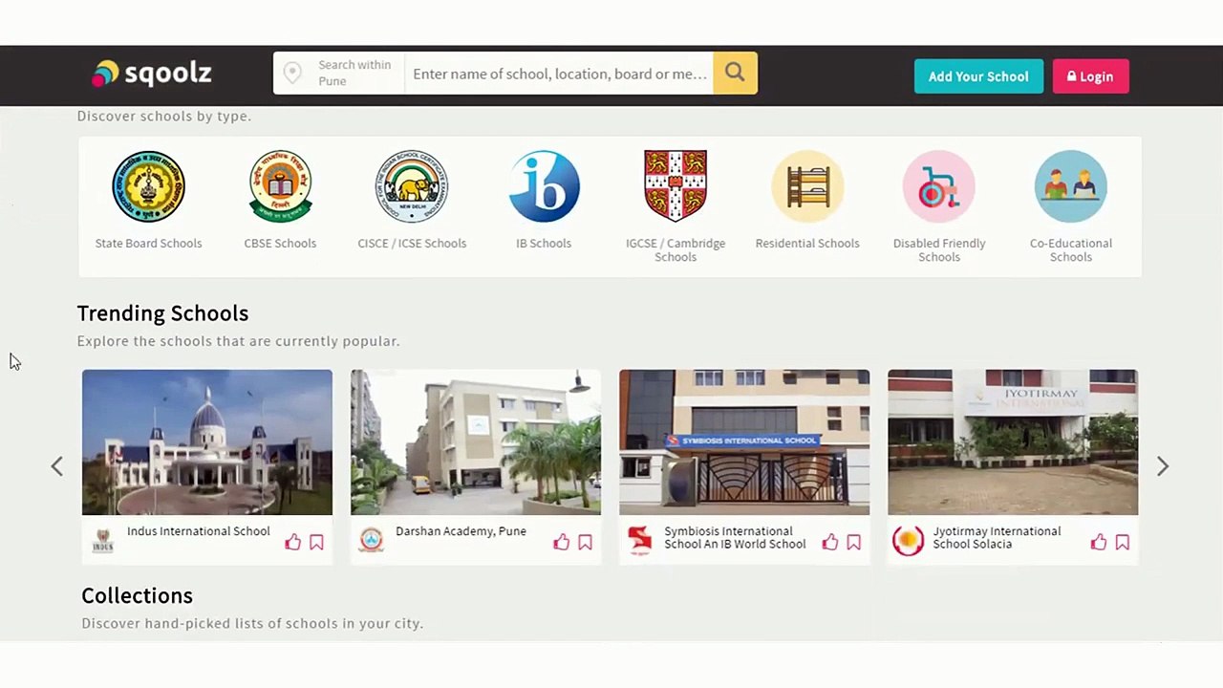Screen dimensions: 1223x688
Task: Bookmark Darshan Academy, Pune
Action: pos(585,542)
